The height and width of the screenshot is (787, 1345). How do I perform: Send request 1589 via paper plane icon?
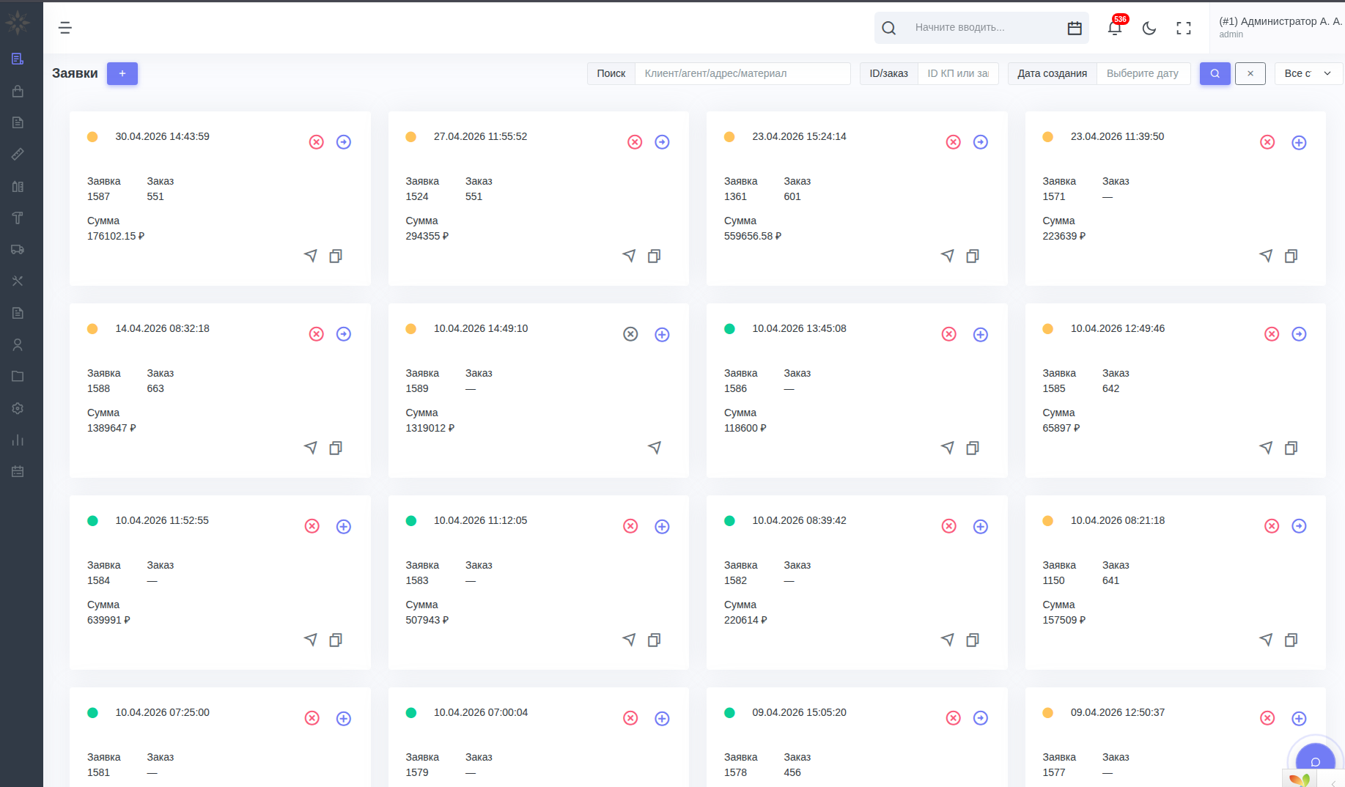click(655, 448)
